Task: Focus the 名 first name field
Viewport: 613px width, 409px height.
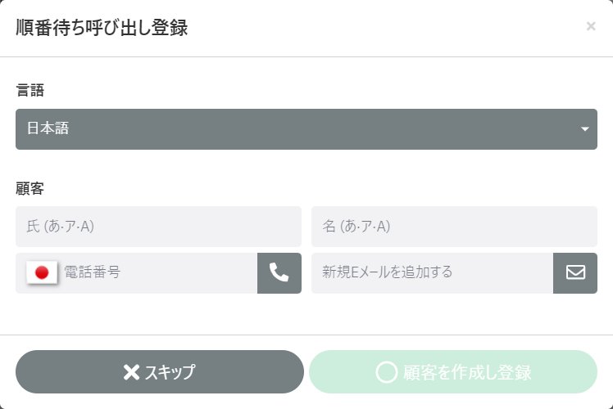Action: (x=454, y=227)
